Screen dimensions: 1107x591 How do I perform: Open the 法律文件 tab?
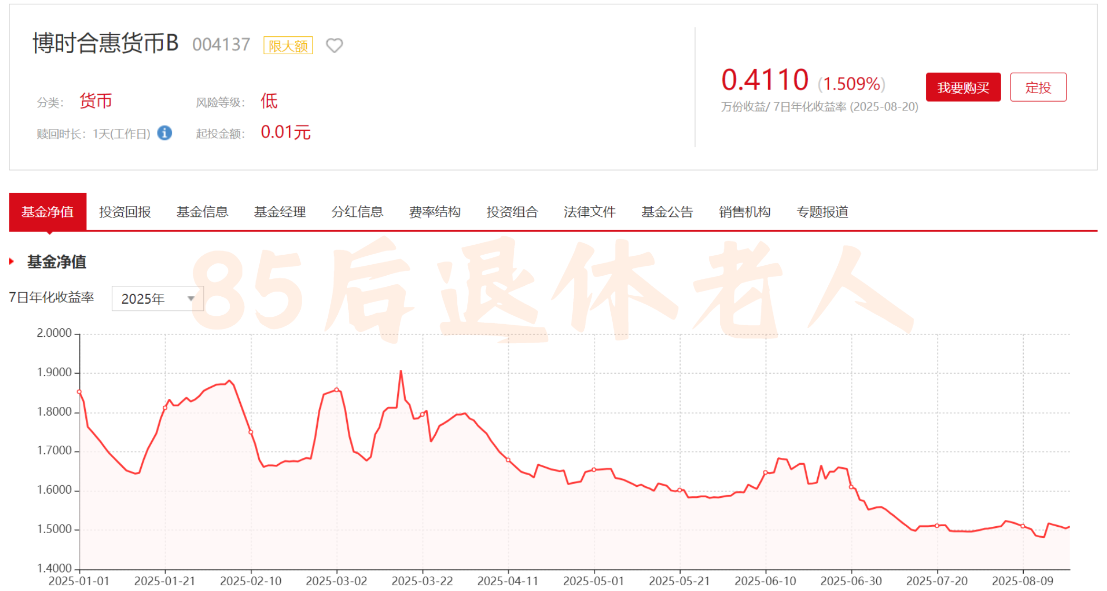tap(590, 212)
